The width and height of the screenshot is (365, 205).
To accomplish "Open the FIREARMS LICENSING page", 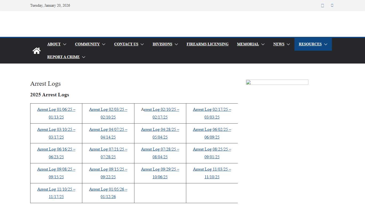I will point(208,44).
